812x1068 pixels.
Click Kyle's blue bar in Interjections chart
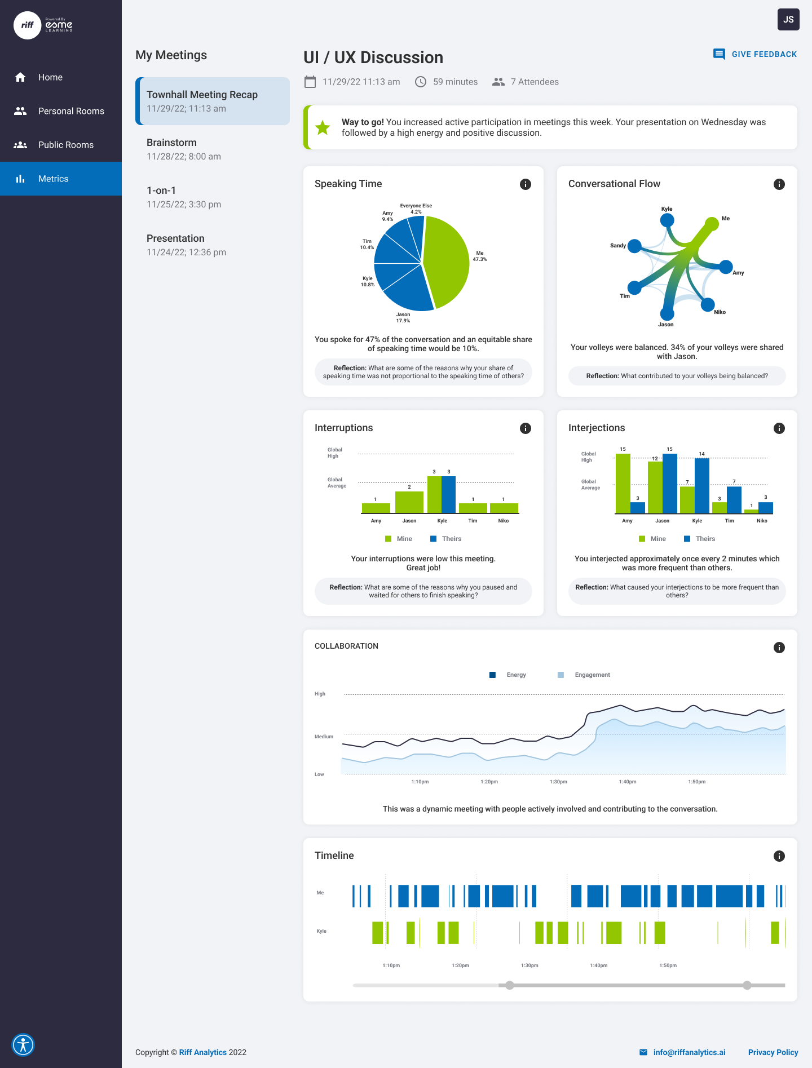702,485
